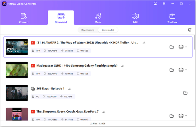This screenshot has height=127, width=196.
Task: Click the 22 Files | 1.39GB status text
Action: (x=98, y=124)
